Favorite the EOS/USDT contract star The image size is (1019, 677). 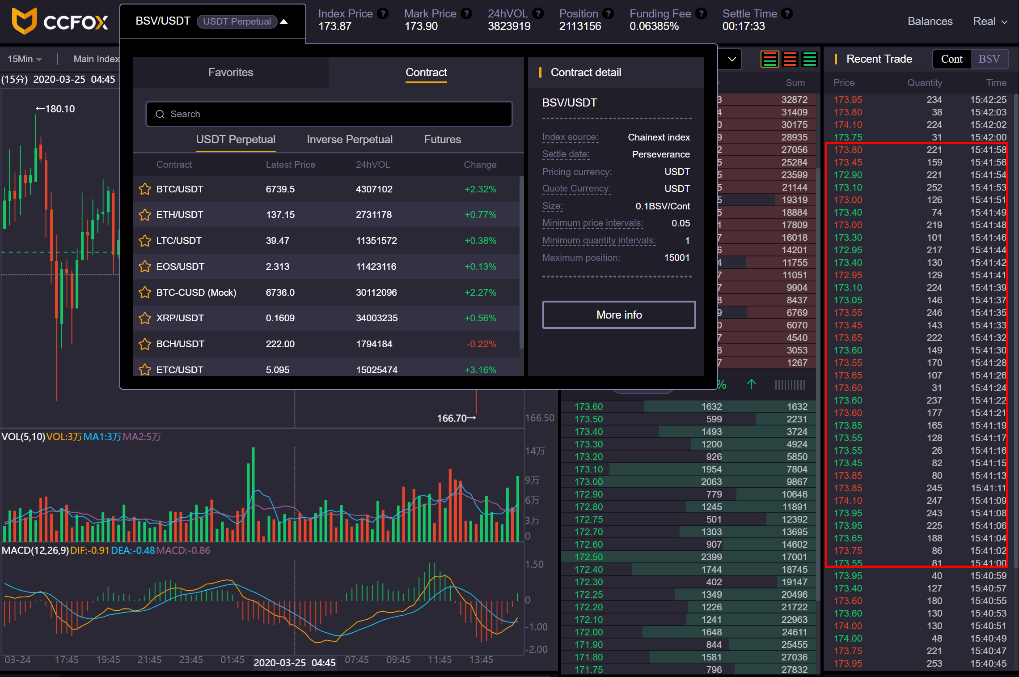145,267
